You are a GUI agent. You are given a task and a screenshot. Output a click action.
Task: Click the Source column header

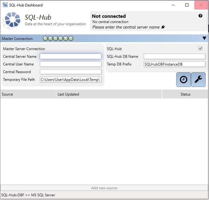tap(28, 94)
